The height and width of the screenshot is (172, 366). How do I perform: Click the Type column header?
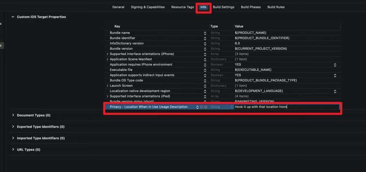(214, 26)
